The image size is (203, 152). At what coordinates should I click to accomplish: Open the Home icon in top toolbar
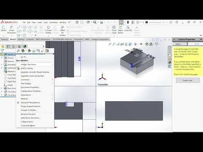tap(77, 22)
